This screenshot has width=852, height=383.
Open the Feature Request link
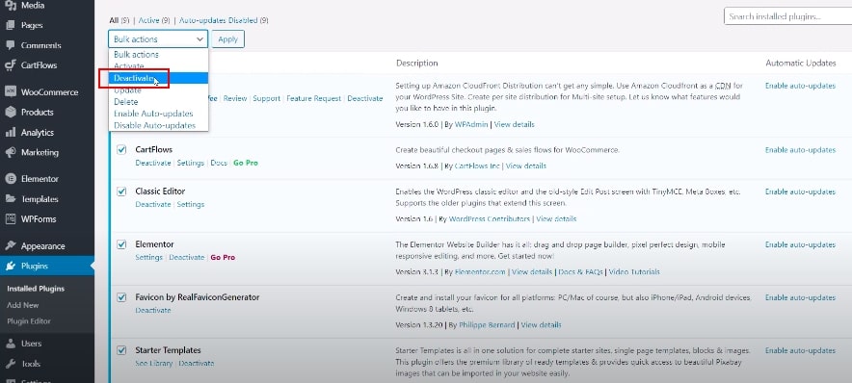tap(313, 99)
